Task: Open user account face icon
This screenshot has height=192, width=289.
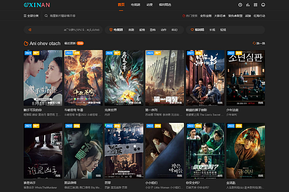Action: 263,5
